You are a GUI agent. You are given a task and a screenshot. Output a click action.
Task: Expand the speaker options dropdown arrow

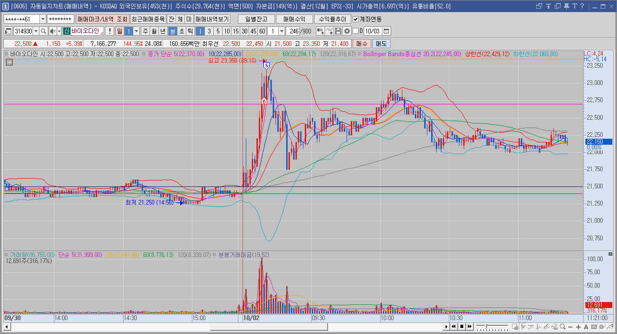[x=59, y=31]
